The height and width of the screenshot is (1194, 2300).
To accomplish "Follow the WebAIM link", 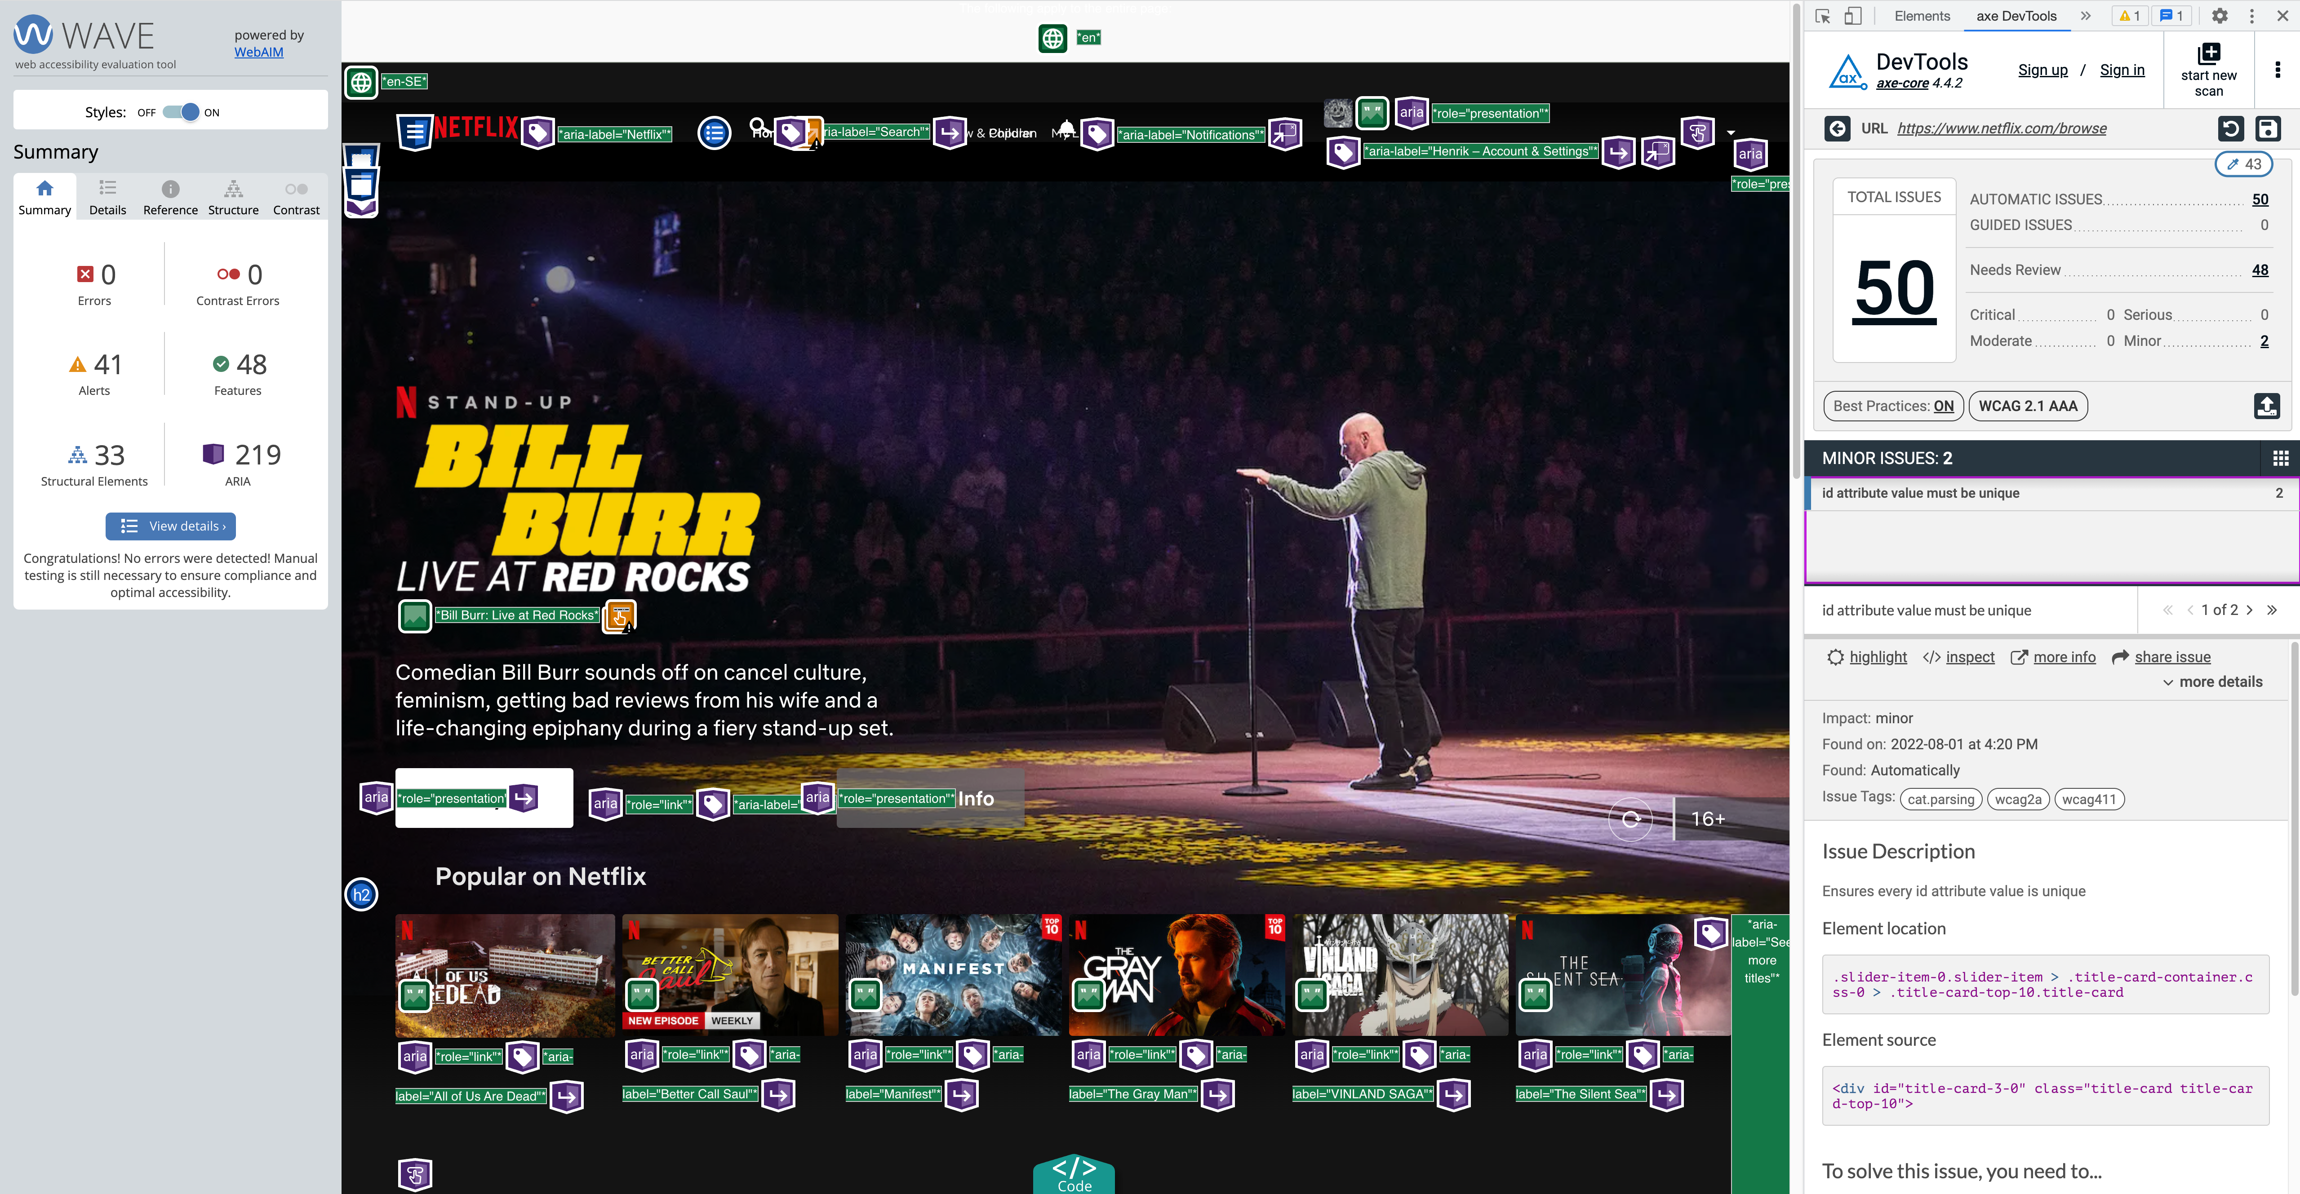I will (259, 52).
